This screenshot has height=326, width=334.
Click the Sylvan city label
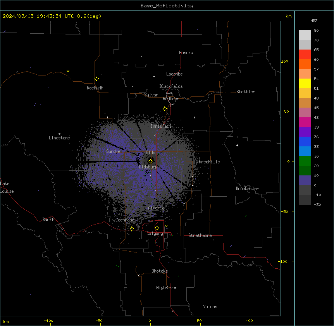[x=151, y=95]
